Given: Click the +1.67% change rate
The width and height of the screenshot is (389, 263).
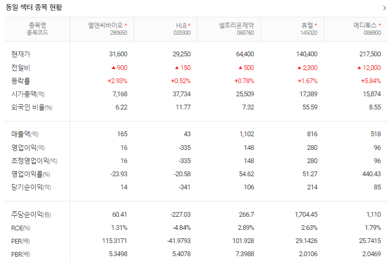Looking at the screenshot, I should coord(308,81).
